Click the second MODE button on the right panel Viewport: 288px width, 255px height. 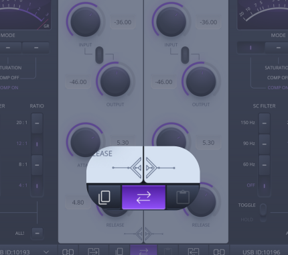[277, 48]
